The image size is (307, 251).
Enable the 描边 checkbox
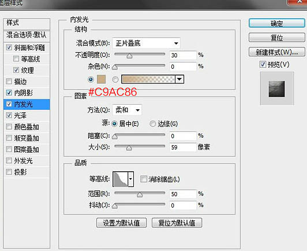(x=9, y=81)
